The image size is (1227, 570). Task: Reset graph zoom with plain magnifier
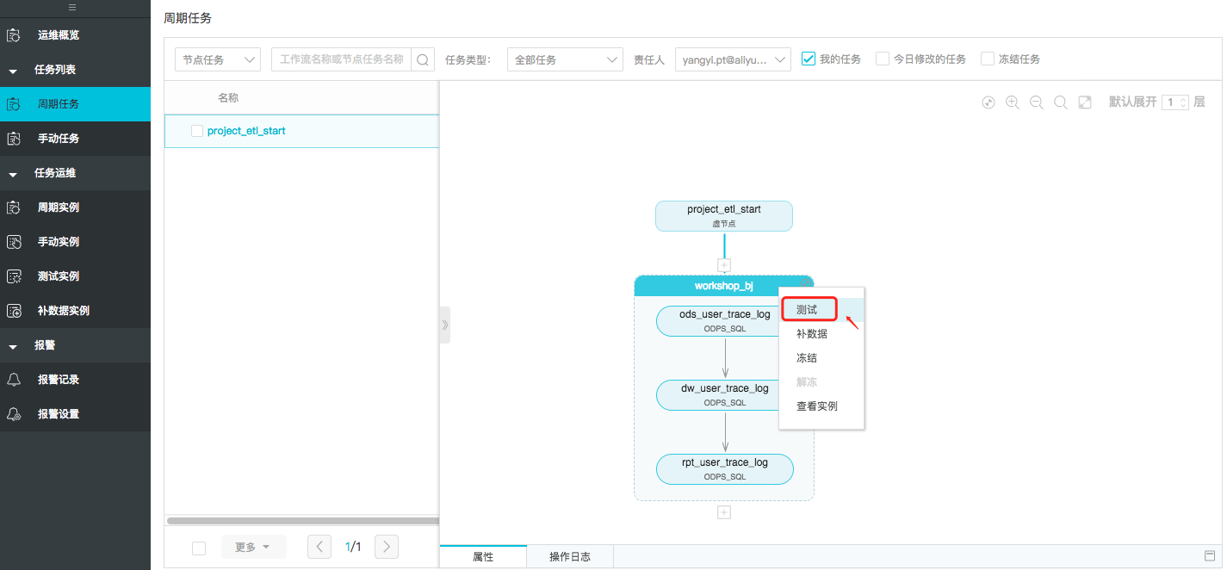[x=1061, y=102]
